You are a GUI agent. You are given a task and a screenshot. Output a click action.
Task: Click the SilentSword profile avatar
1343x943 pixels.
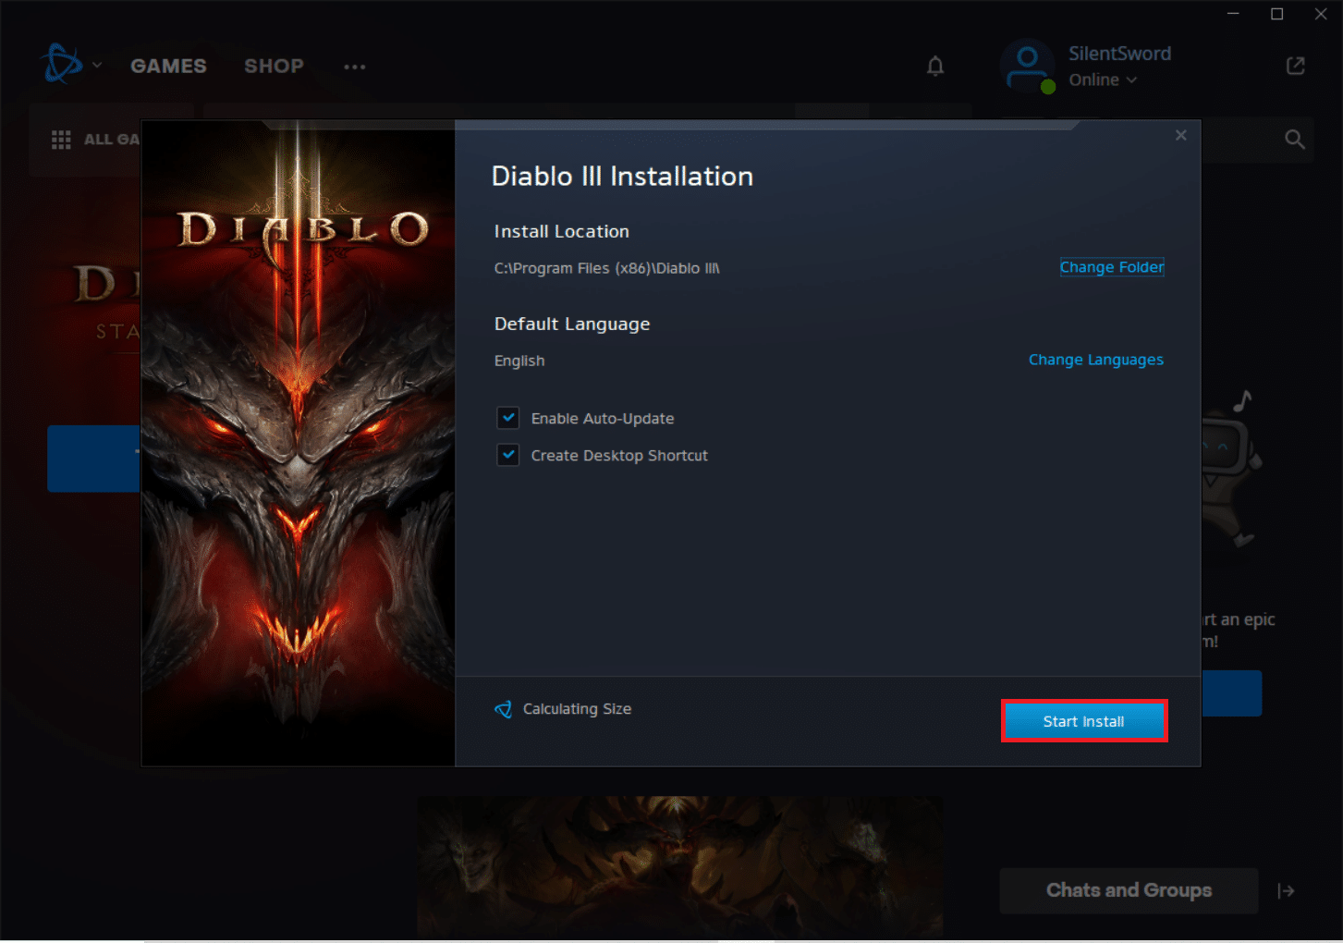click(x=1028, y=66)
